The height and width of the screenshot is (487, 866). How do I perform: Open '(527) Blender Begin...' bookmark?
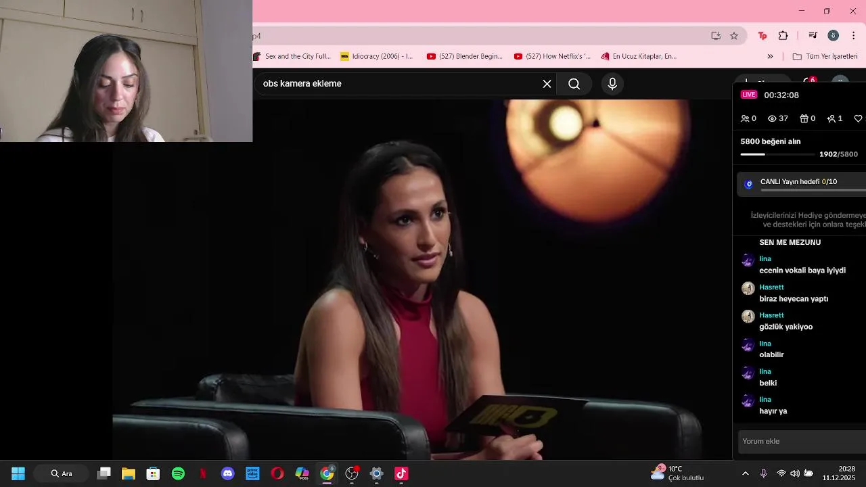[x=465, y=56]
